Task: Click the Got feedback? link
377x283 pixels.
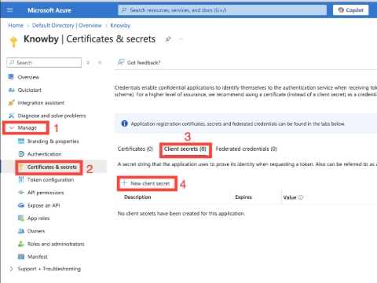Action: tap(144, 63)
